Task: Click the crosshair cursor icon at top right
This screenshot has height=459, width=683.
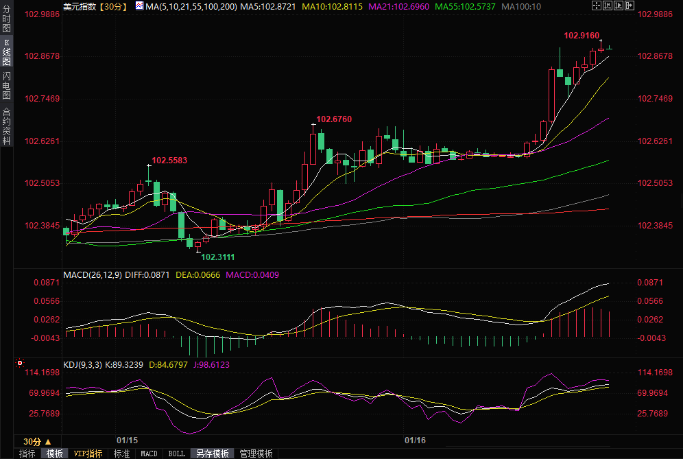Action: (597, 5)
